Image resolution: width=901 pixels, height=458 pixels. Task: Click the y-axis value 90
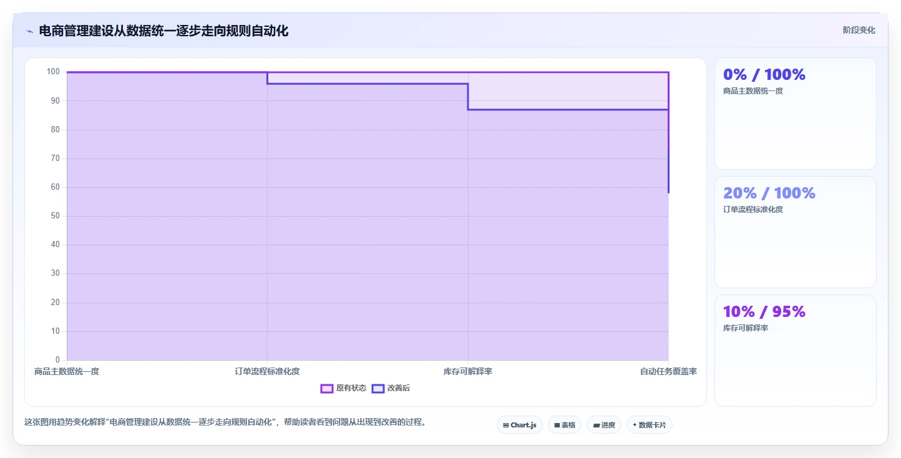[x=56, y=100]
